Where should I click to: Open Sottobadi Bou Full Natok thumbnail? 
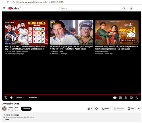click(x=117, y=32)
